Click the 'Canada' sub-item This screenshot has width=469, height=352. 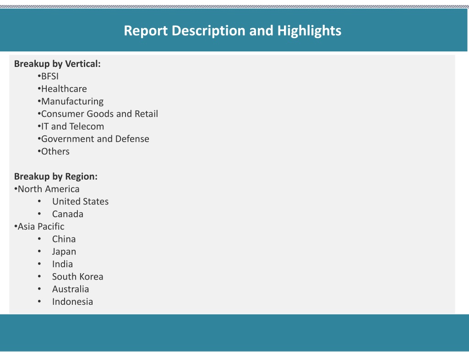point(68,214)
